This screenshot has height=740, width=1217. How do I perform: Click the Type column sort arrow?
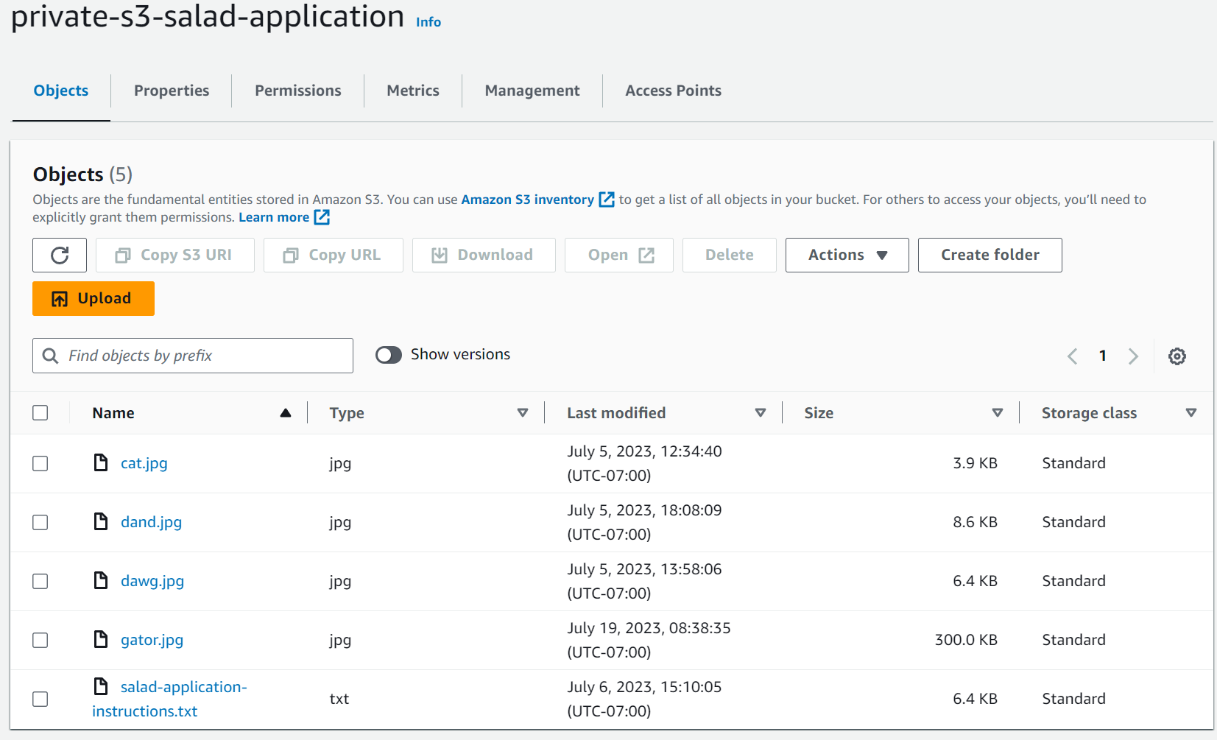coord(523,413)
